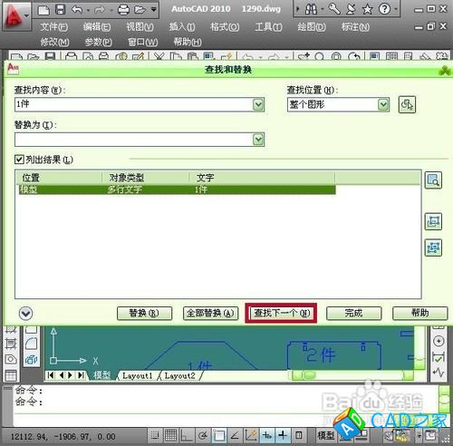
Task: Click the create selection set (highlighted) icon
Action: click(x=433, y=221)
